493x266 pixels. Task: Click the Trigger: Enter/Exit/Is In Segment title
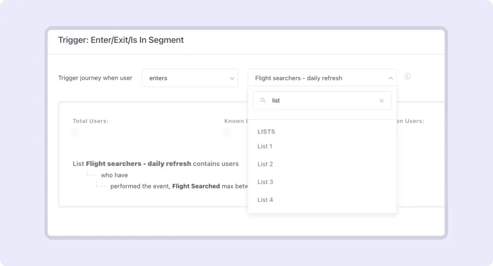pyautogui.click(x=121, y=40)
